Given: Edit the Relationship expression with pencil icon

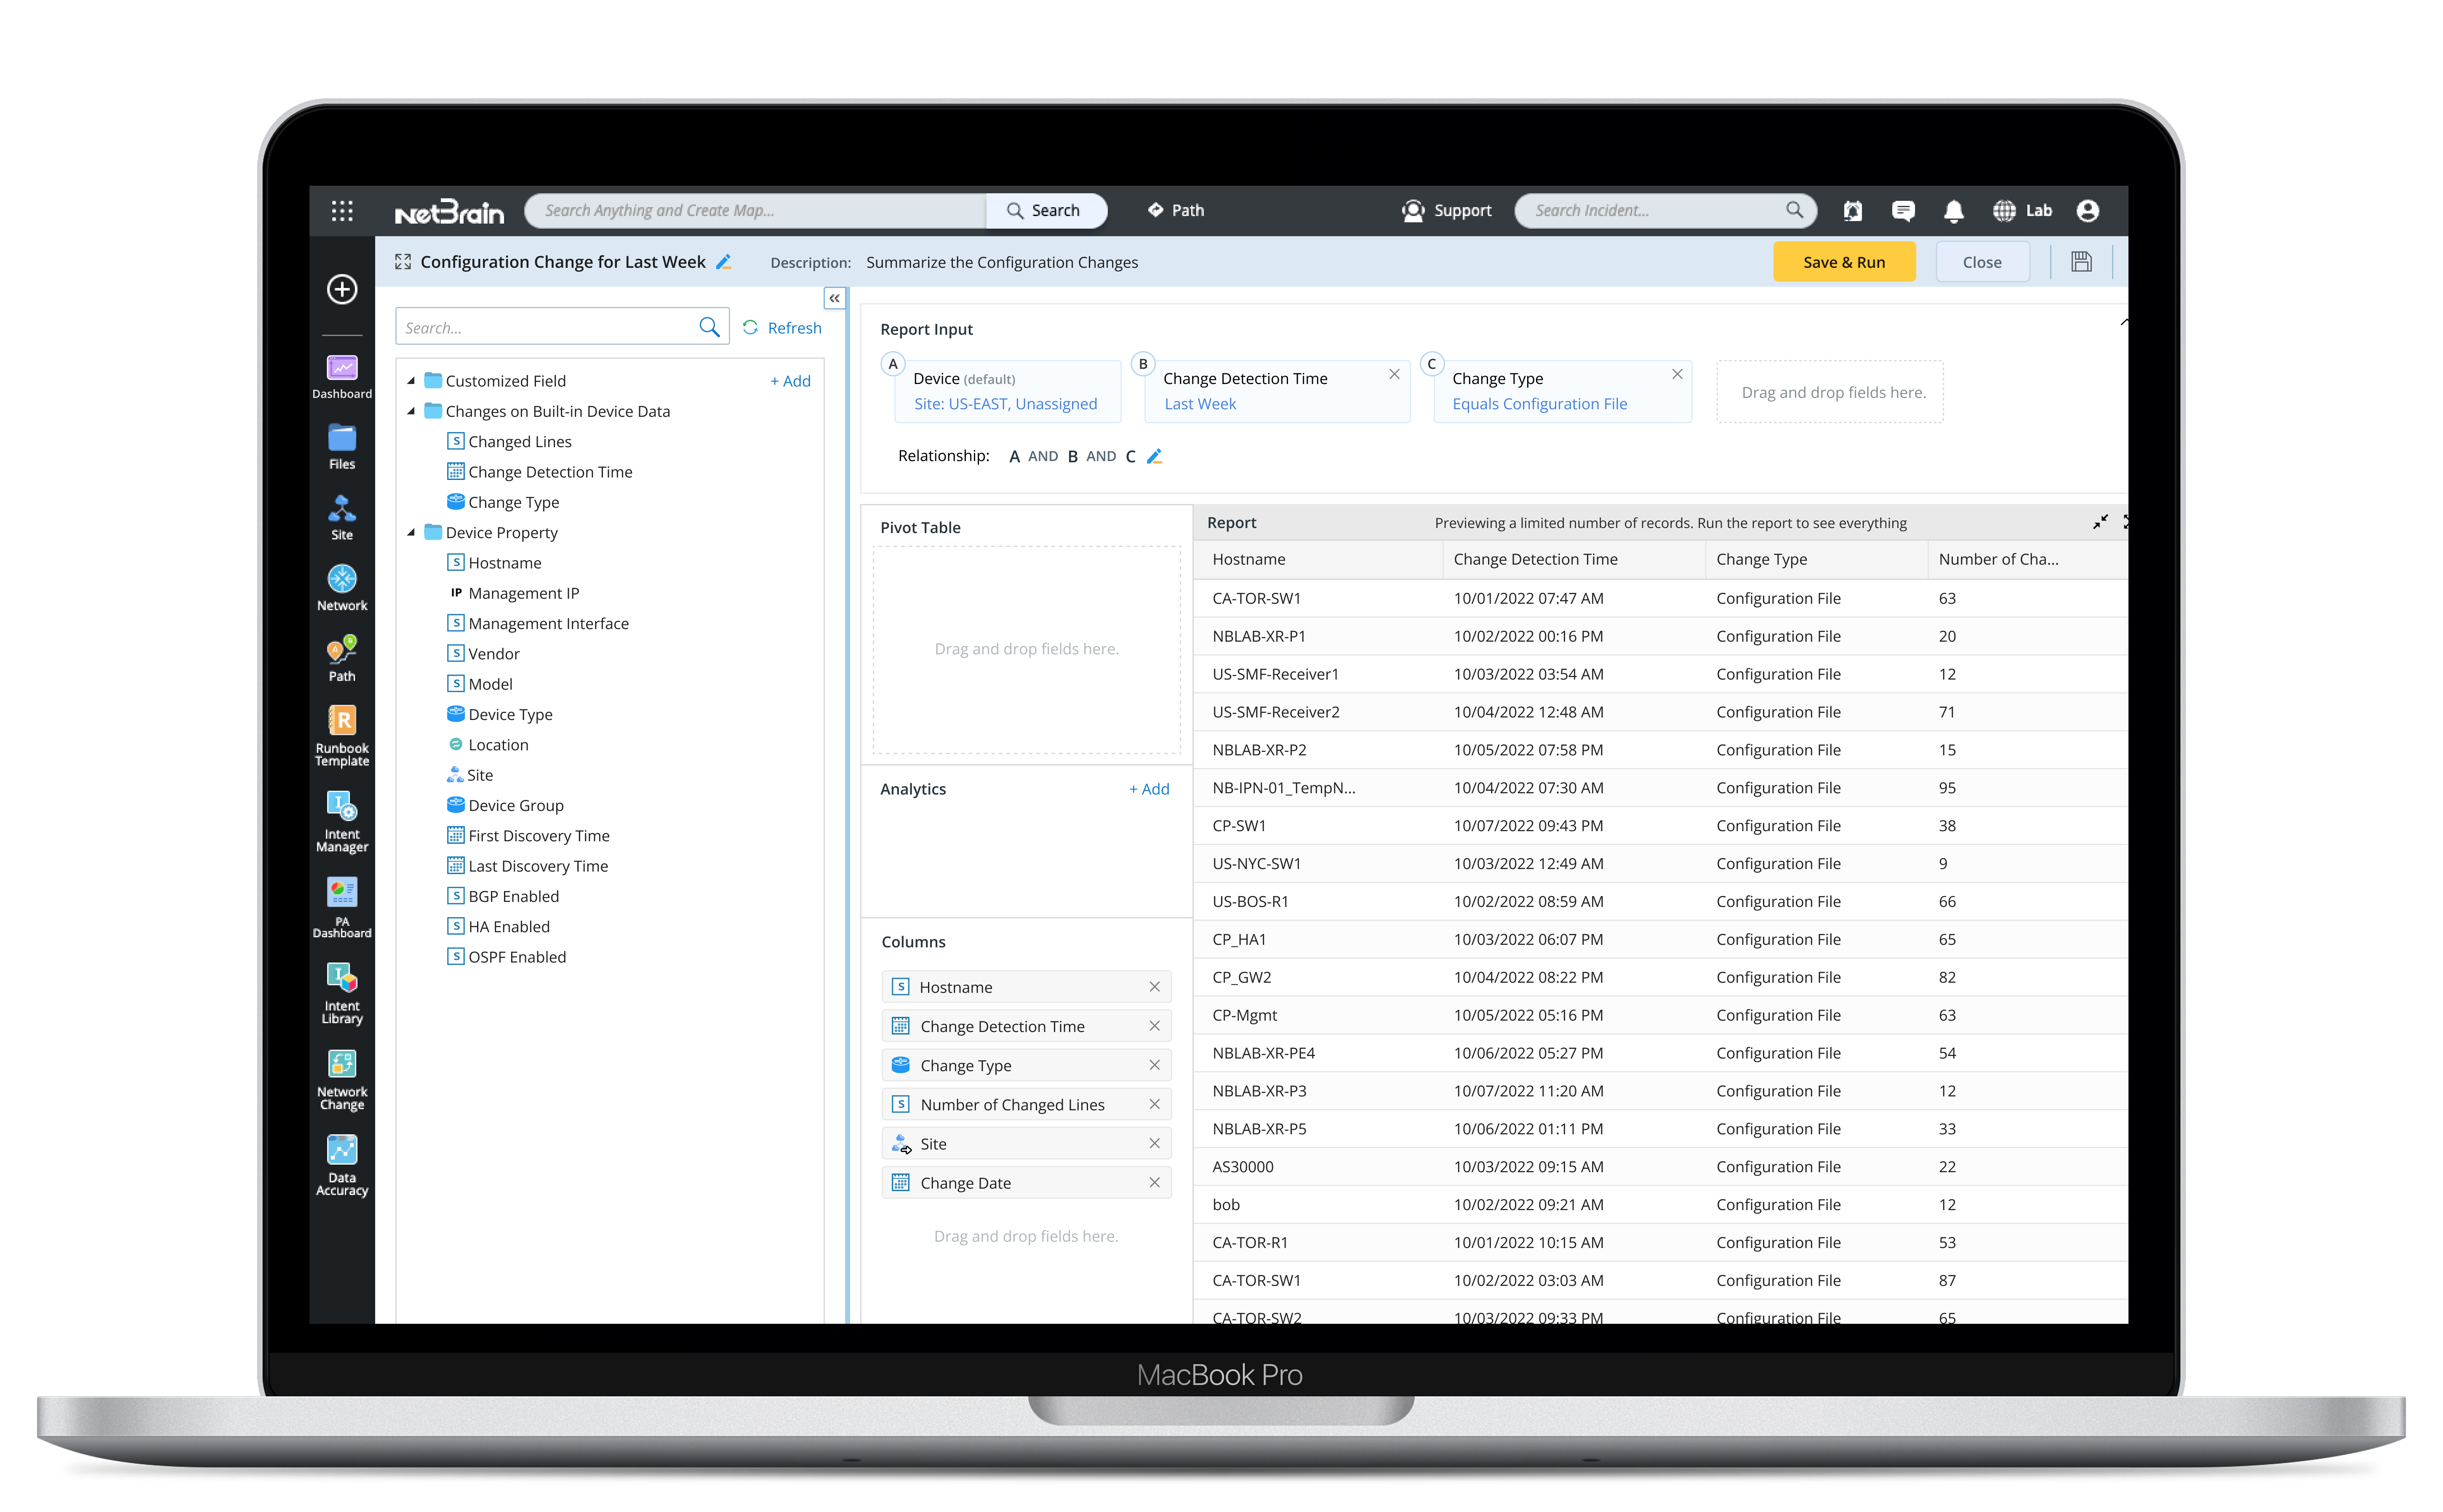Looking at the screenshot, I should [x=1154, y=457].
